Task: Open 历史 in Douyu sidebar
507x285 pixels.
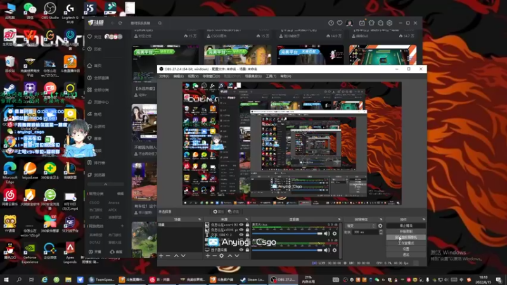Action: [x=94, y=49]
